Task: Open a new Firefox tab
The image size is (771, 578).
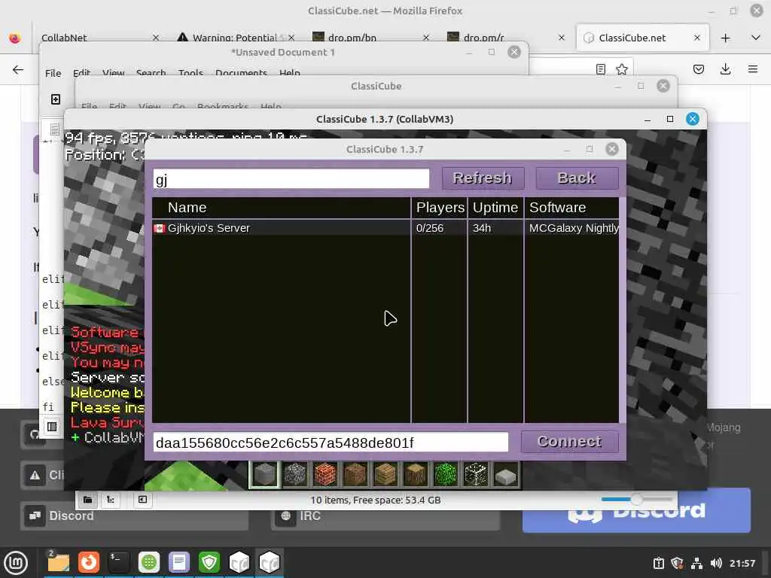Action: tap(725, 38)
